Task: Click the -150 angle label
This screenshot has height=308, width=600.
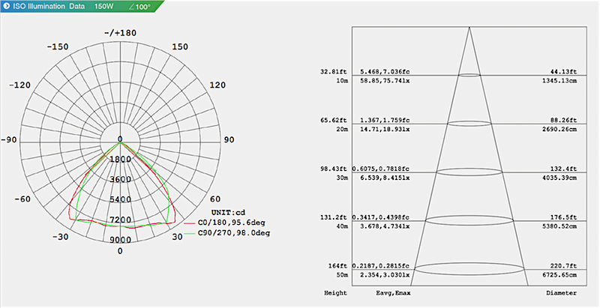Action: 58,46
